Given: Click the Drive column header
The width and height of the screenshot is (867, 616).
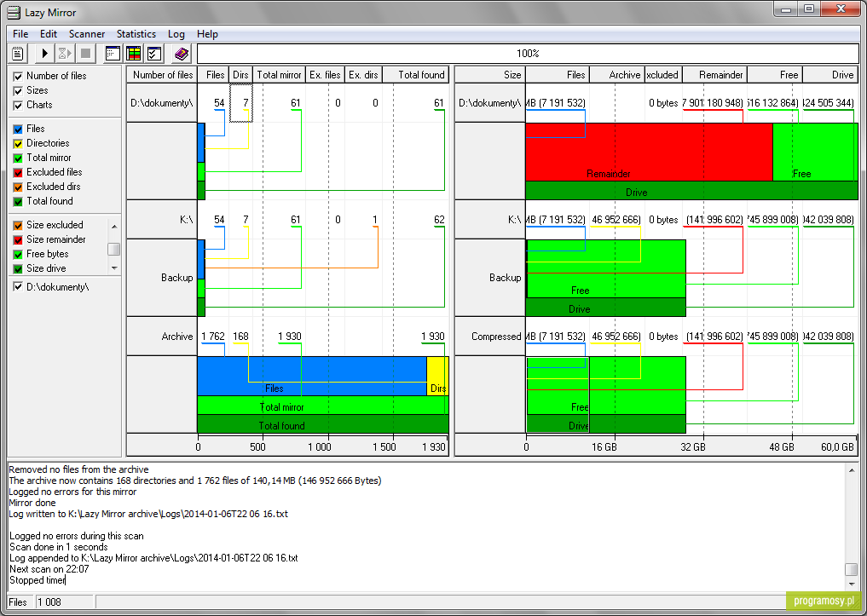Looking at the screenshot, I should click(x=830, y=75).
